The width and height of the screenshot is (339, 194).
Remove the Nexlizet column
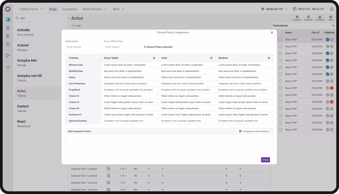pyautogui.click(x=269, y=58)
